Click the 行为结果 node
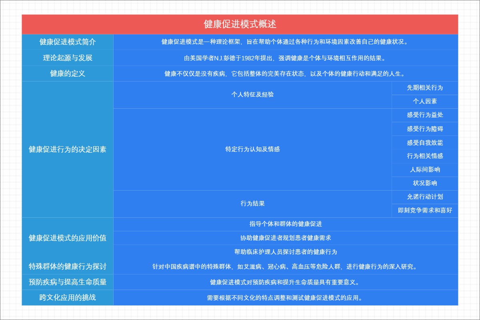This screenshot has width=480, height=320. (252, 204)
